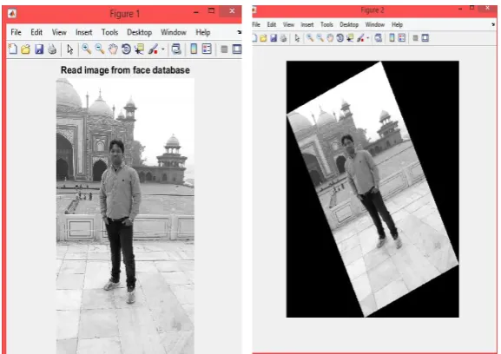Insert Legend using Figure 2 toolbar icon

click(402, 38)
